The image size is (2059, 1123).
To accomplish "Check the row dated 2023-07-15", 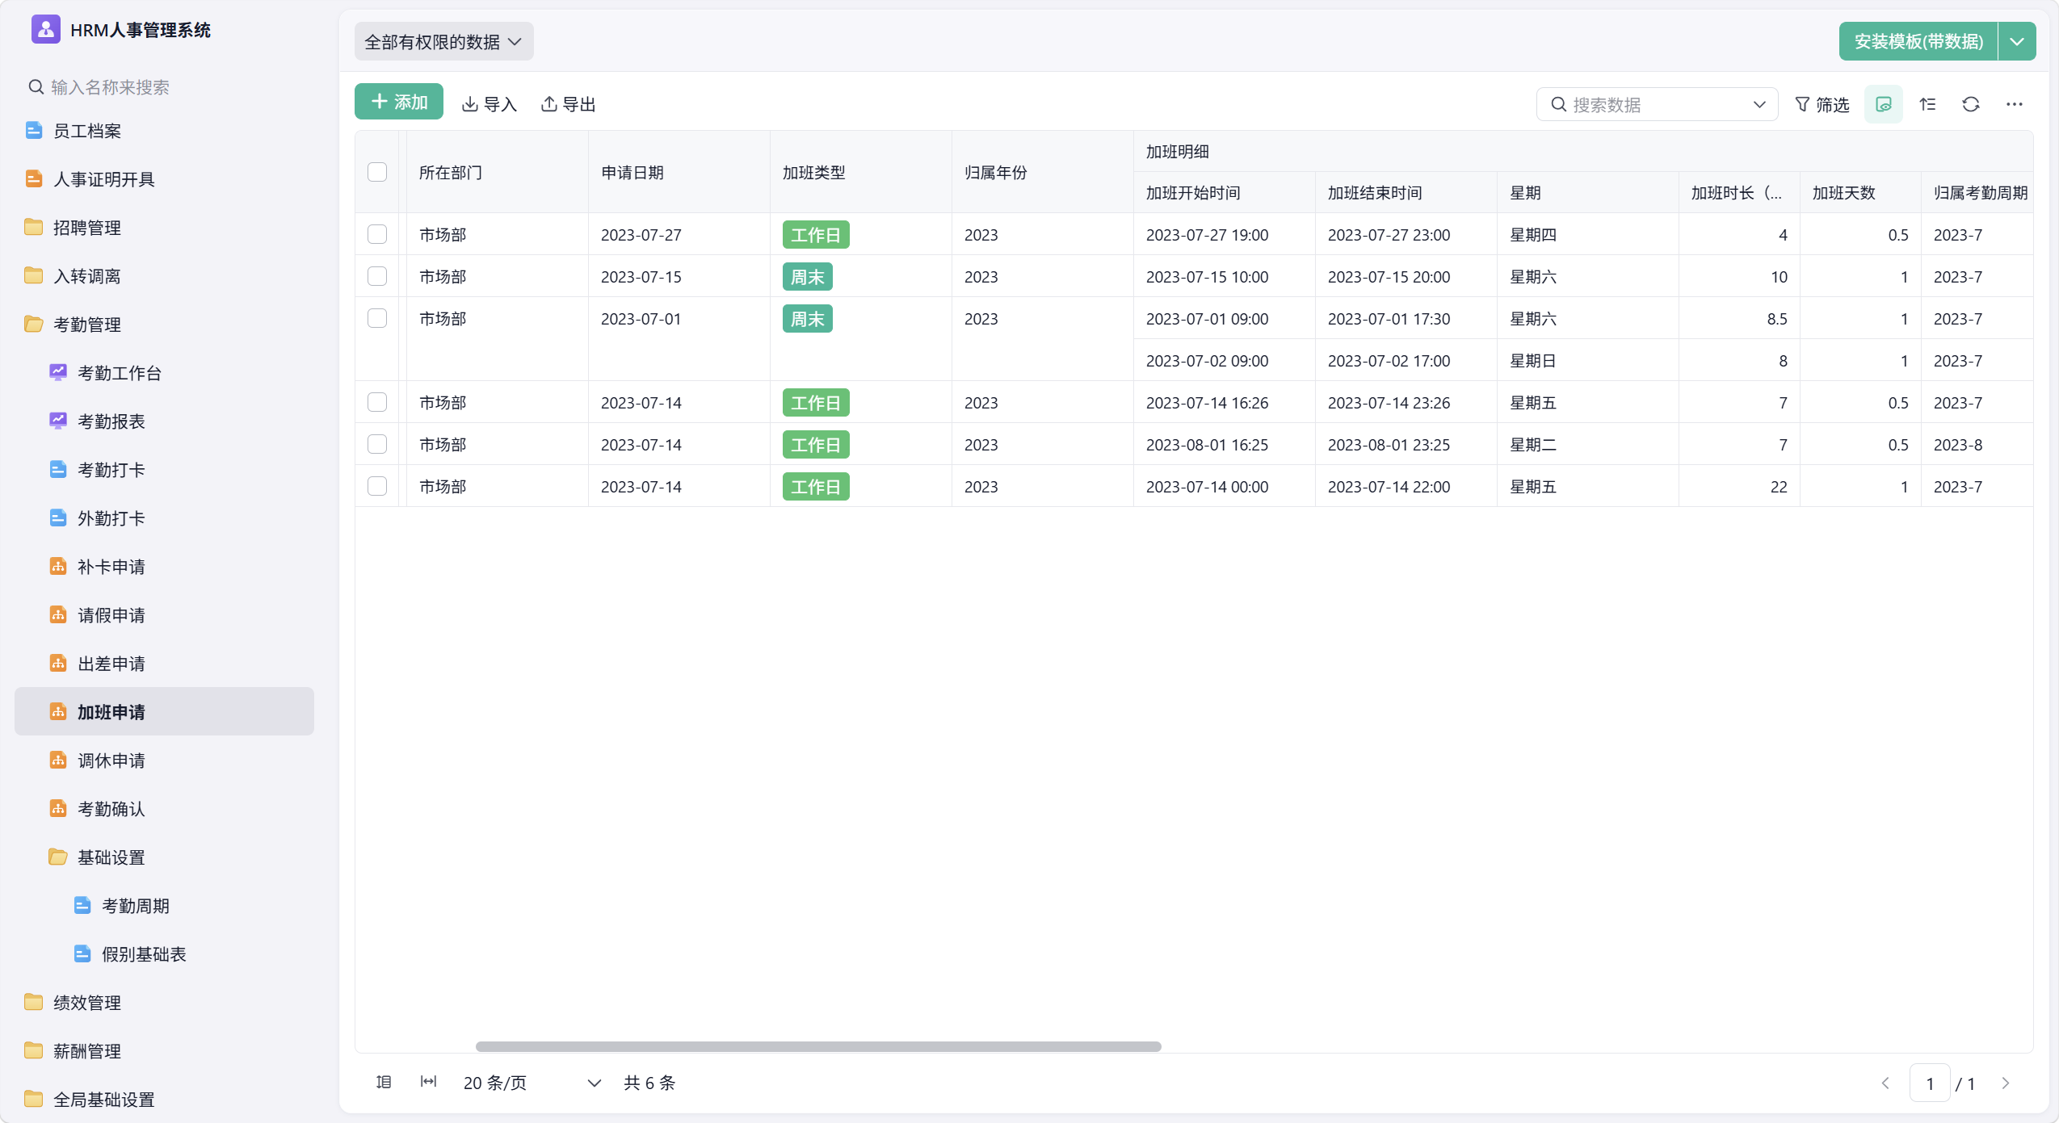I will click(x=377, y=276).
